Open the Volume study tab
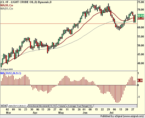145x118 pixels. click(62, 106)
